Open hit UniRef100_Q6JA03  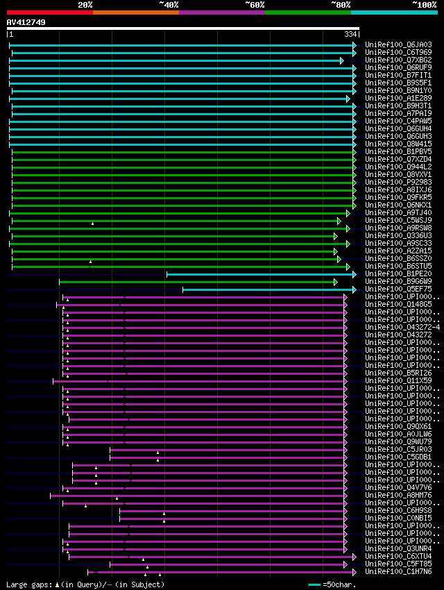click(x=398, y=45)
